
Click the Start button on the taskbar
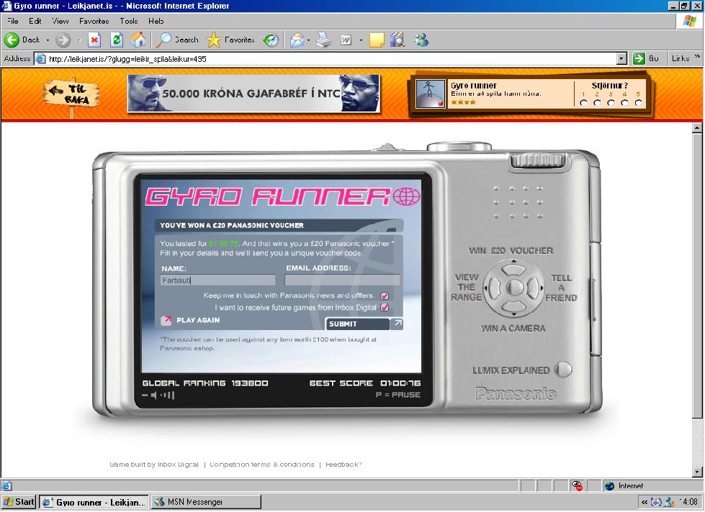19,502
